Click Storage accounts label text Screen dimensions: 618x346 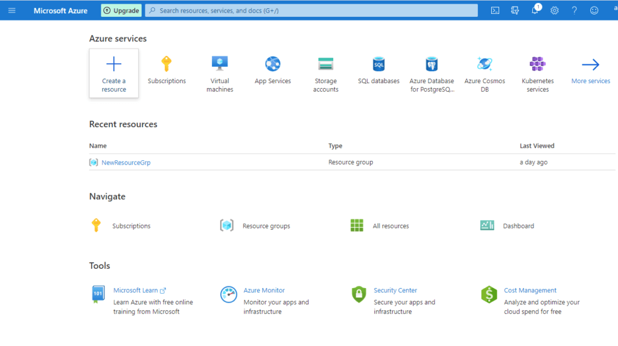[325, 85]
